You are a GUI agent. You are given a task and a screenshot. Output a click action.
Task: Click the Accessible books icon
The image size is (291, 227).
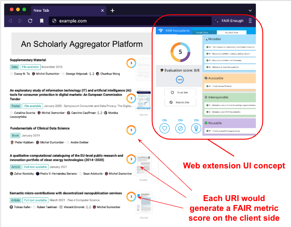point(206,78)
